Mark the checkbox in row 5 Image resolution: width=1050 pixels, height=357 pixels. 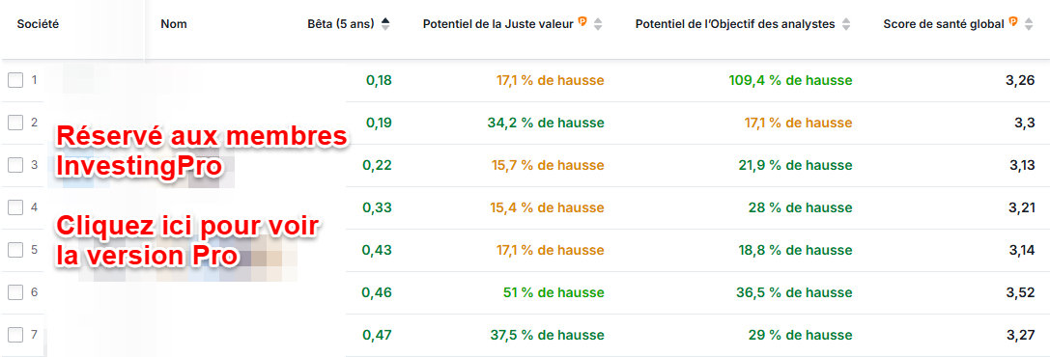point(15,250)
